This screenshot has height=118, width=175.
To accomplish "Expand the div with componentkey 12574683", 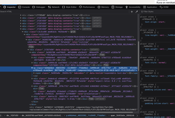I will coord(32,63).
